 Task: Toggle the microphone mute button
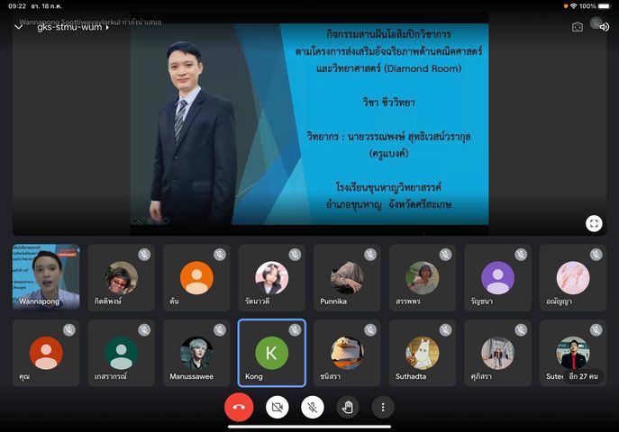click(x=313, y=407)
